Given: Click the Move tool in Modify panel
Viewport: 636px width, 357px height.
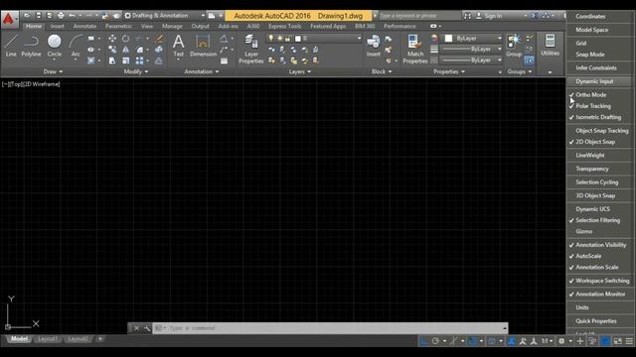Looking at the screenshot, I should pyautogui.click(x=112, y=39).
